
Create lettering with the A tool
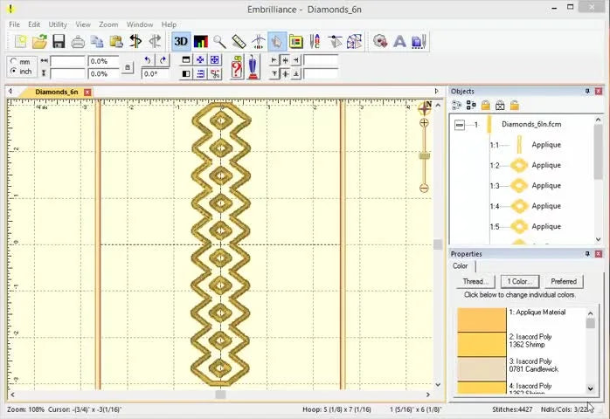(399, 41)
